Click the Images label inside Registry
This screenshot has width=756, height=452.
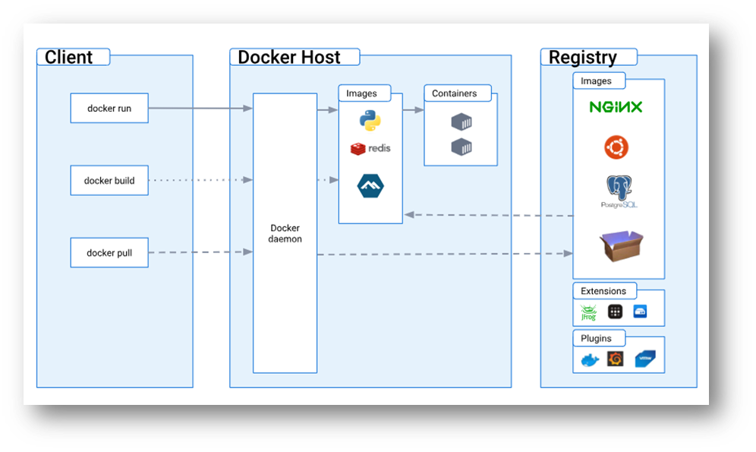pos(596,81)
